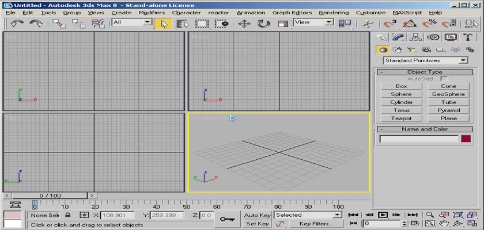The height and width of the screenshot is (230, 484).
Task: Click the Arc Rotate viewport icon
Action: 458,223
